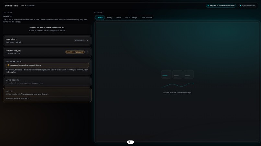This screenshot has width=261, height=146.
Task: Open the arrow icon on saas_churn card
Action: pyautogui.click(x=87, y=41)
